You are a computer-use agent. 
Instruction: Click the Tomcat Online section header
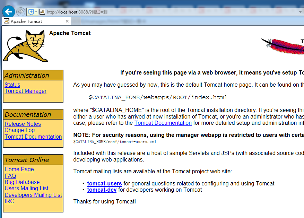pyautogui.click(x=33, y=160)
